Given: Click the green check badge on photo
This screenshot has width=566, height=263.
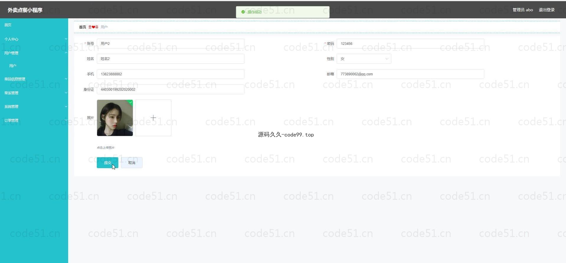Looking at the screenshot, I should point(130,102).
